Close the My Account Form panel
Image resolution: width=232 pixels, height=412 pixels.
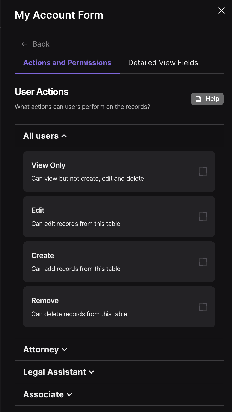pyautogui.click(x=222, y=10)
